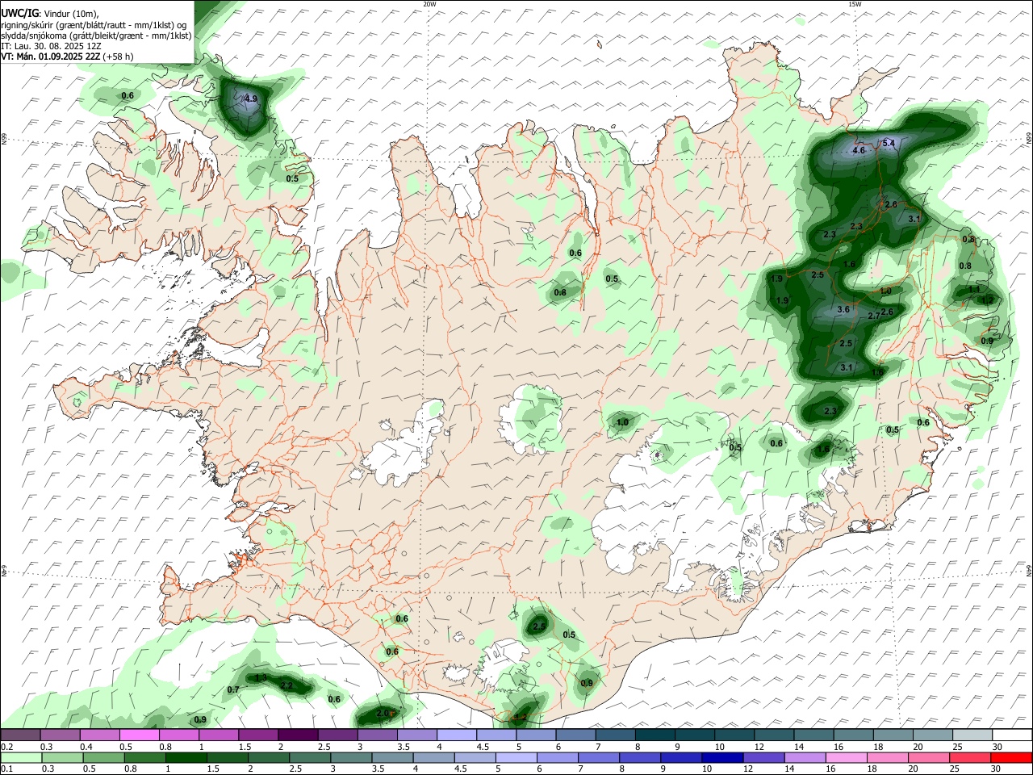
Task: Click the bright red swatch ending the rain scale
Action: point(1011,757)
